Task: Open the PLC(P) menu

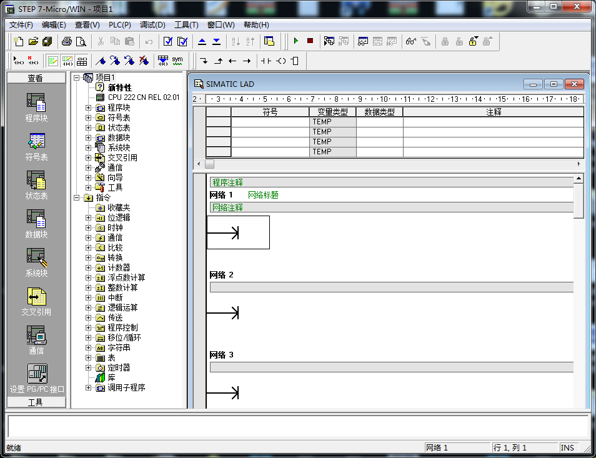Action: (x=119, y=25)
